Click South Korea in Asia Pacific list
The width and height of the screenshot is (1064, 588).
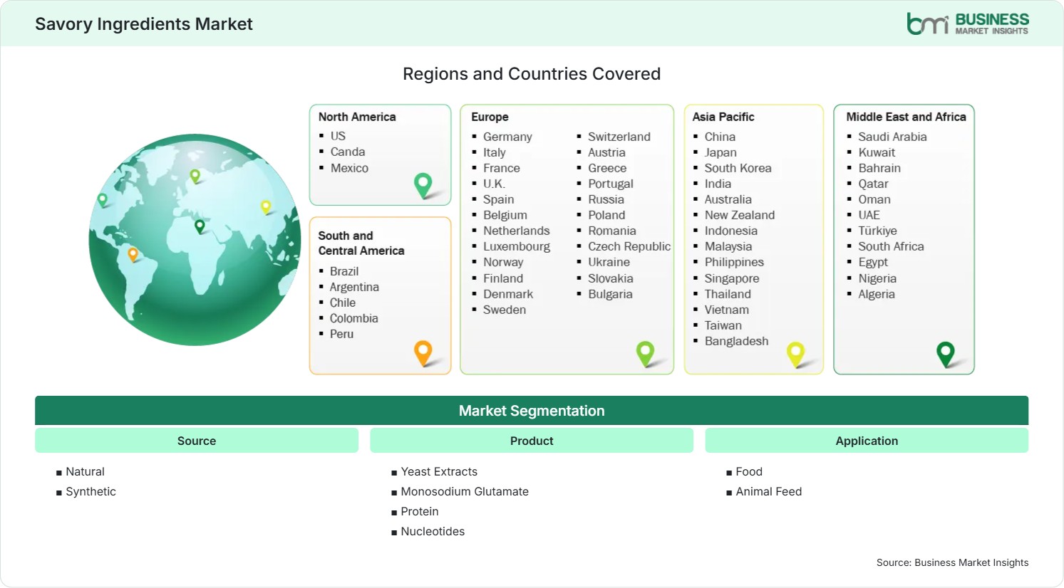click(738, 168)
